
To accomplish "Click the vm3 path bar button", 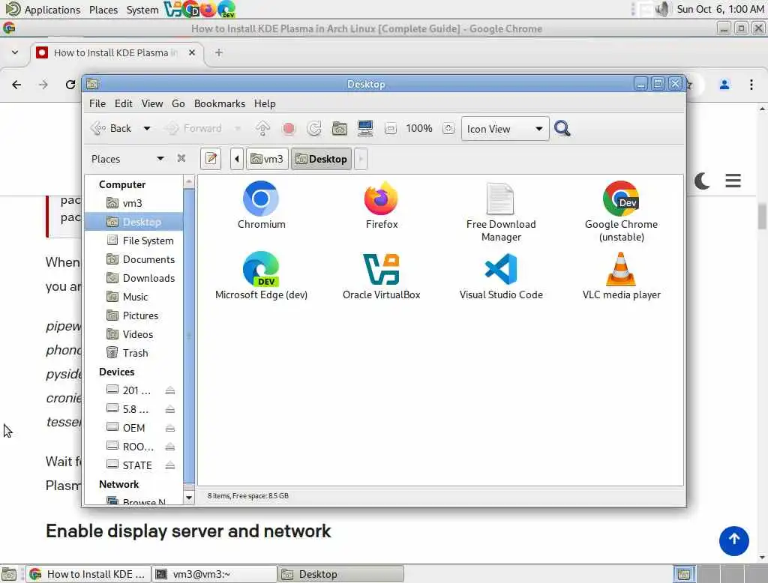I will tap(267, 159).
